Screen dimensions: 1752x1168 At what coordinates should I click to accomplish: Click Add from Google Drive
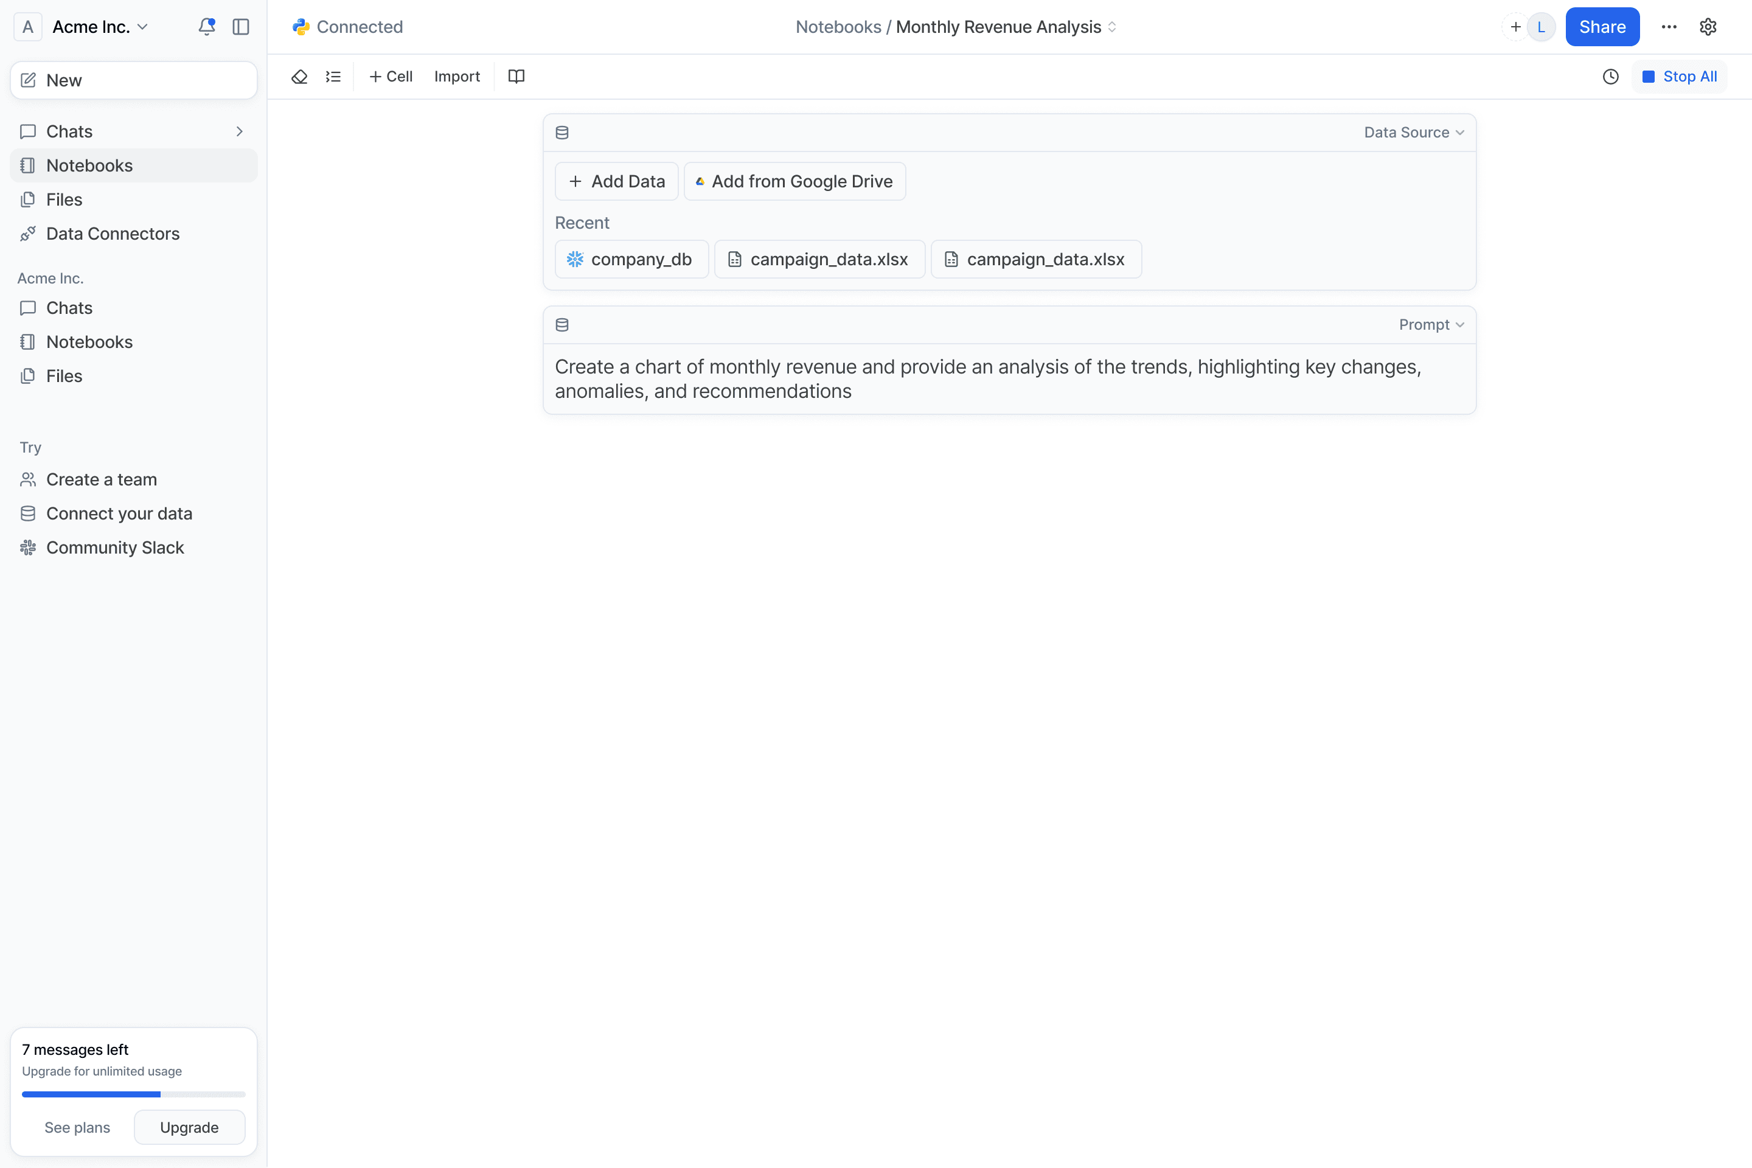[x=794, y=182]
